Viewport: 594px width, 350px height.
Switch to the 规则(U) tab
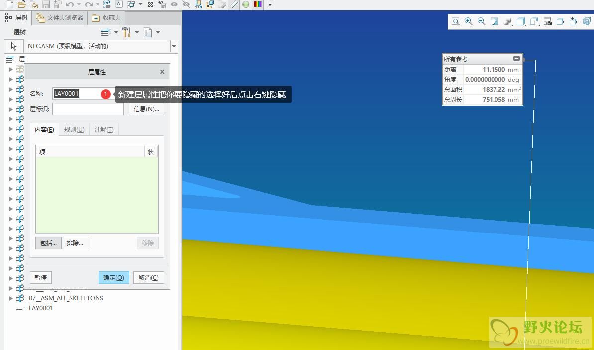tap(74, 129)
